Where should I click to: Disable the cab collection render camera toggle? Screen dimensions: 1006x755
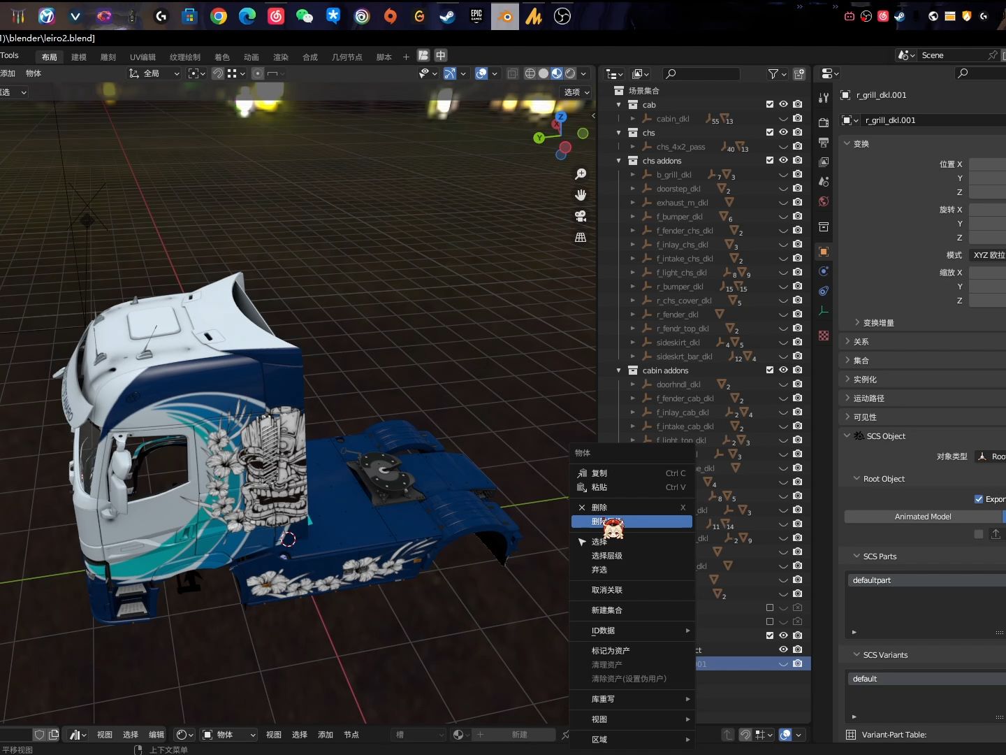click(x=797, y=104)
